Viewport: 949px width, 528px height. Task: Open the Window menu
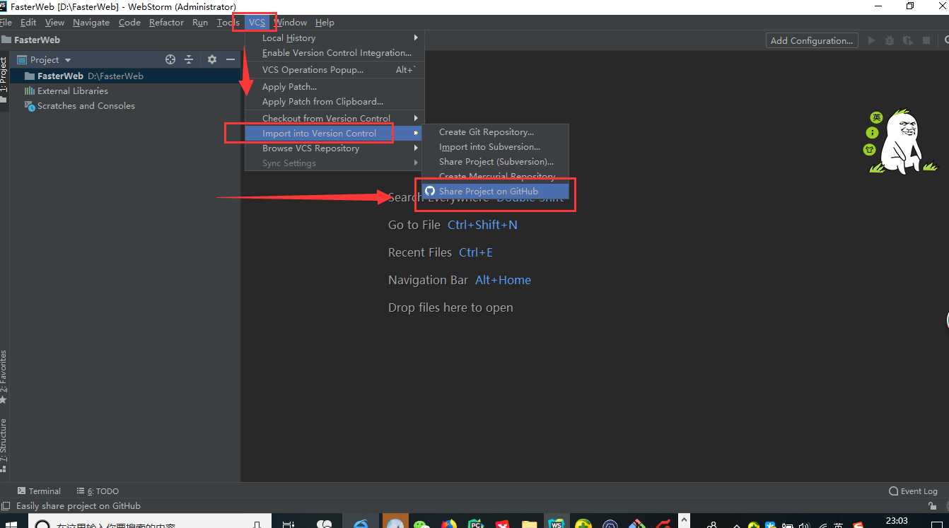point(291,23)
